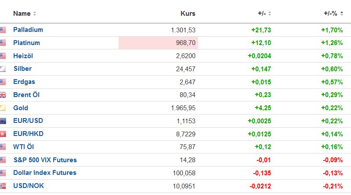Click the silver bar icon beside Silber
Screen dimensions: 351x195
3,69
